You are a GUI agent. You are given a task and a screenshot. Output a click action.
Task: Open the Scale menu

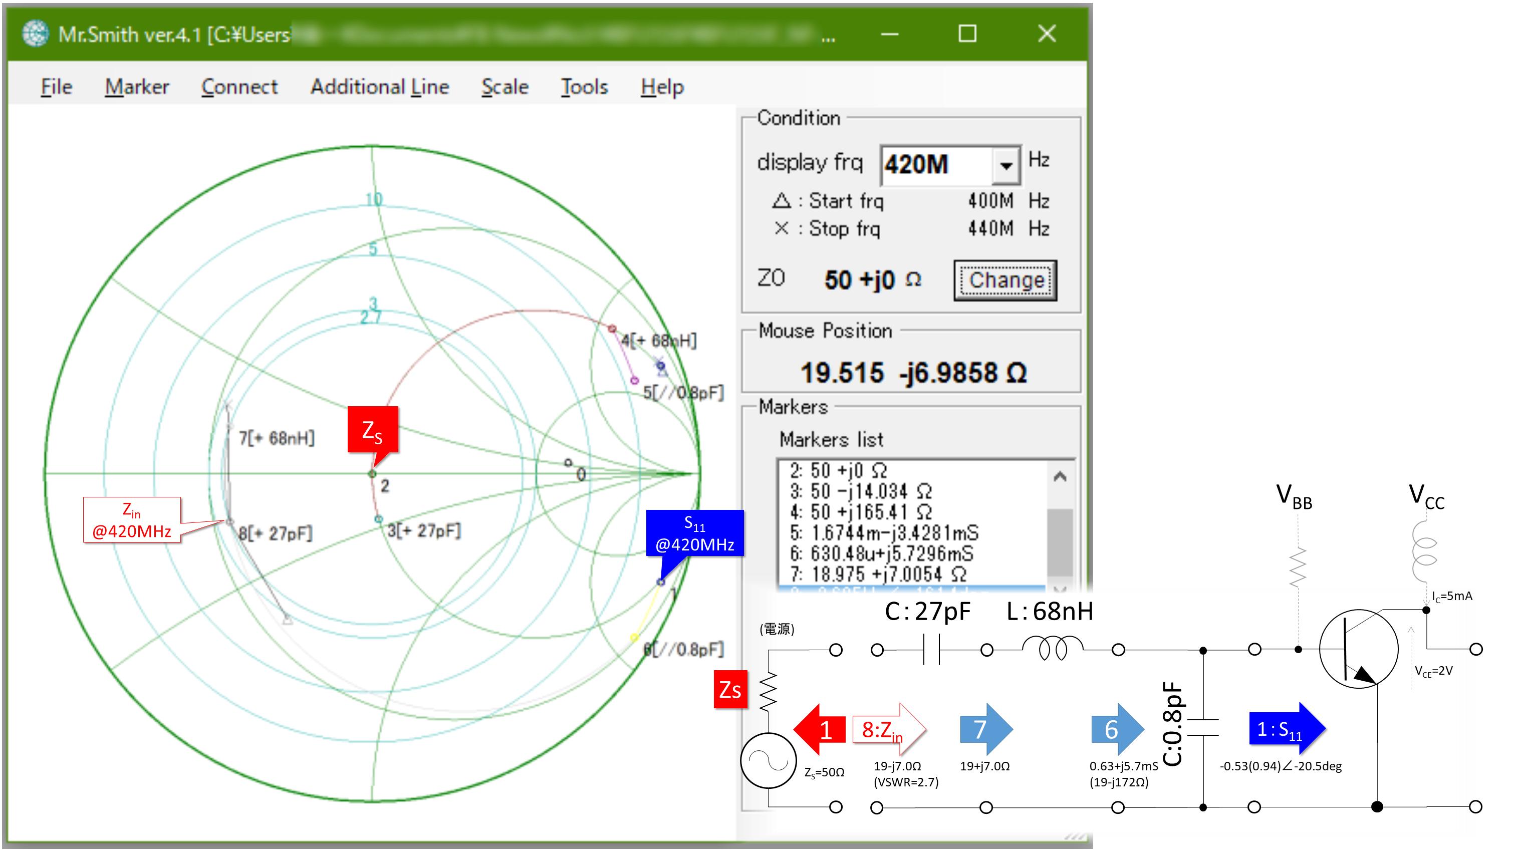point(504,87)
